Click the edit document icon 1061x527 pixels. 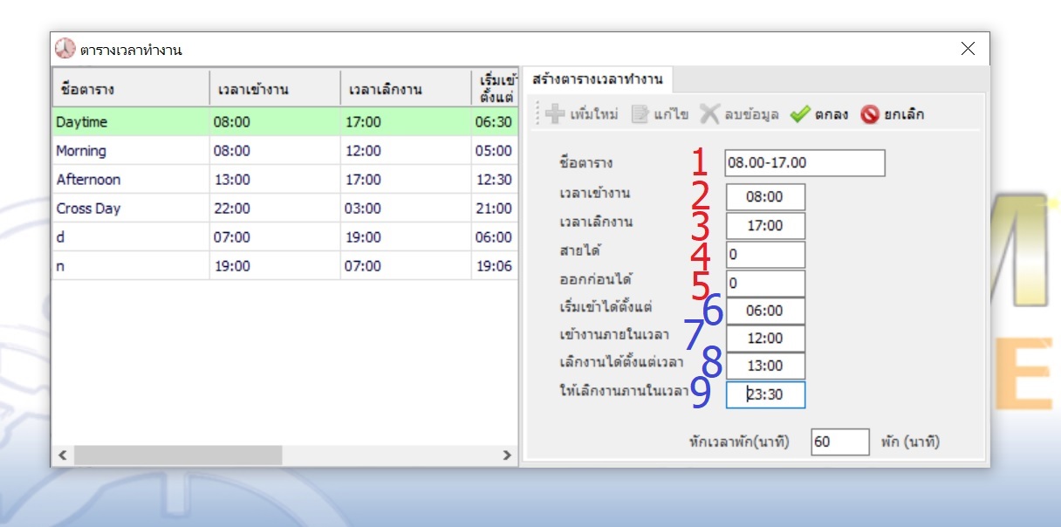pyautogui.click(x=640, y=114)
